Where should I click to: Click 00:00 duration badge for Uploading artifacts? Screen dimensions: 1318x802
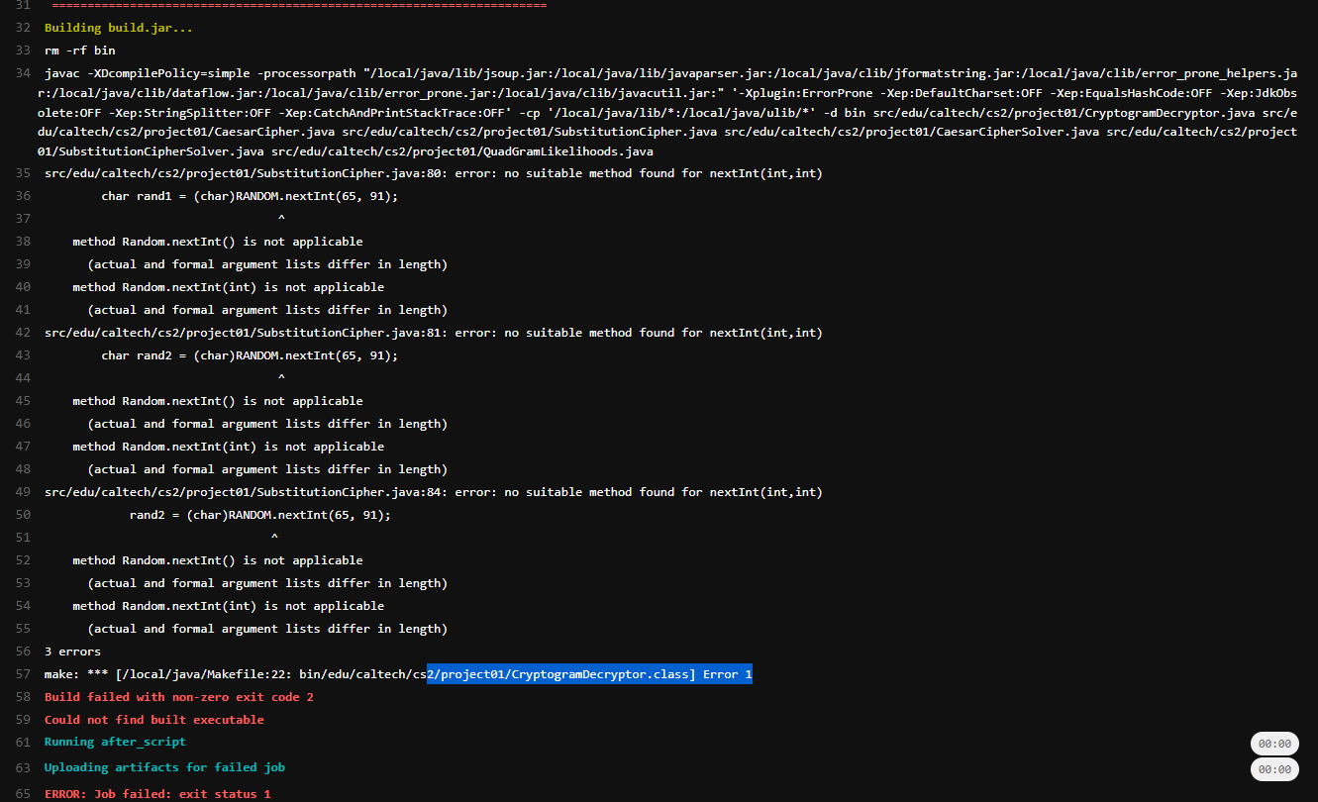[x=1273, y=769]
